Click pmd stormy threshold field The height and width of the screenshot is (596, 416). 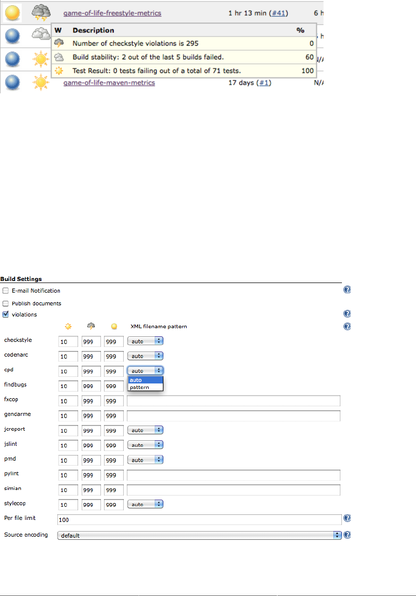(91, 460)
